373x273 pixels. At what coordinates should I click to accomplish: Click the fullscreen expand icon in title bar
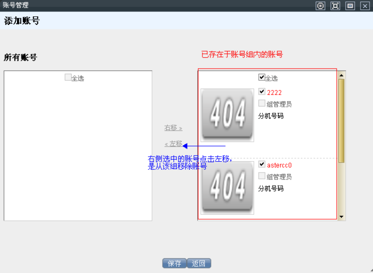(335, 6)
